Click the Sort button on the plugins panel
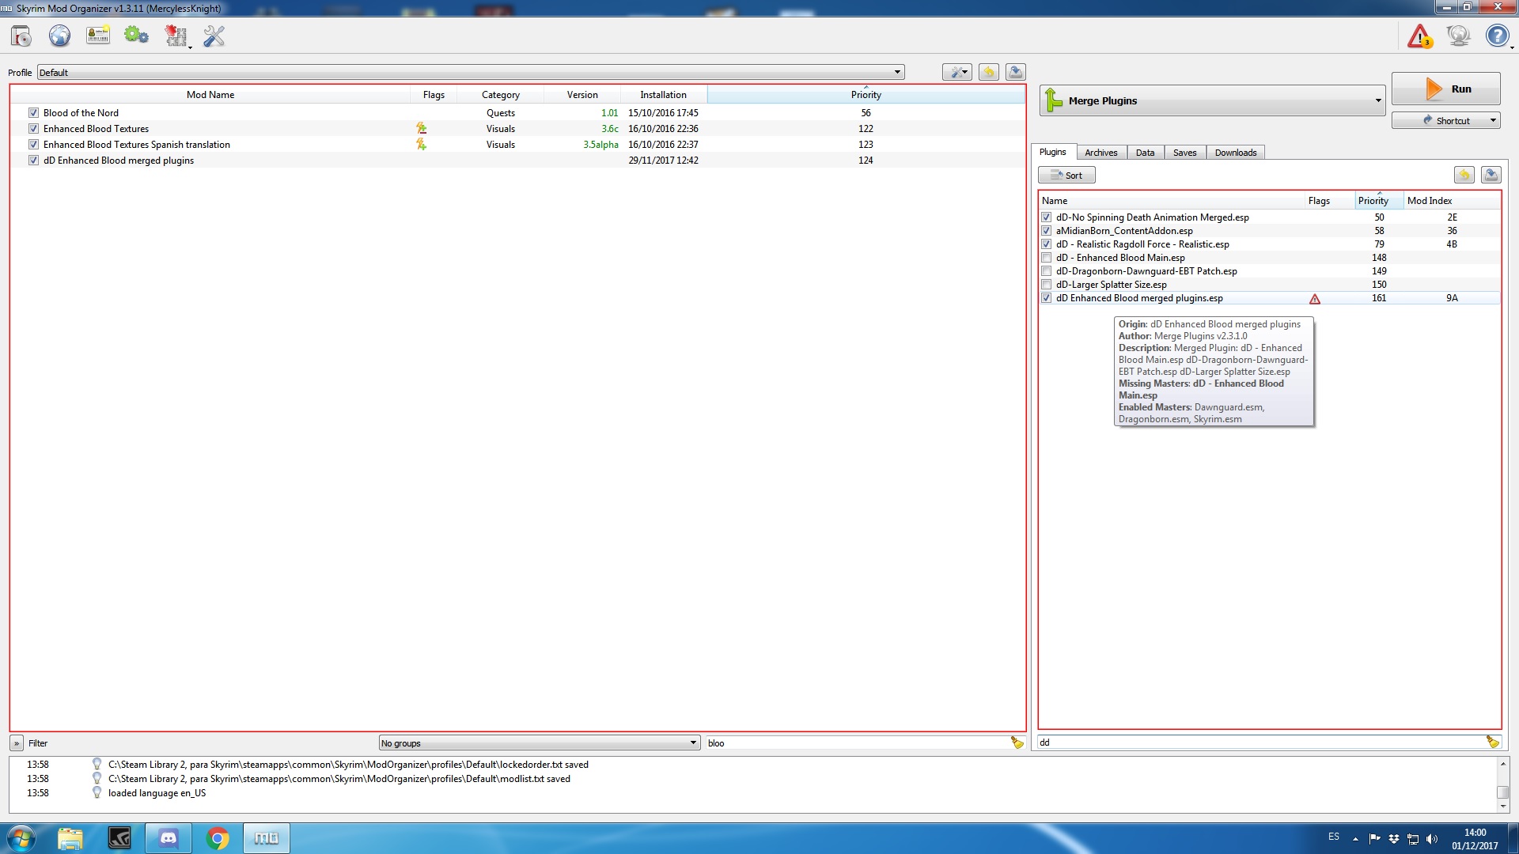1519x854 pixels. [1066, 175]
